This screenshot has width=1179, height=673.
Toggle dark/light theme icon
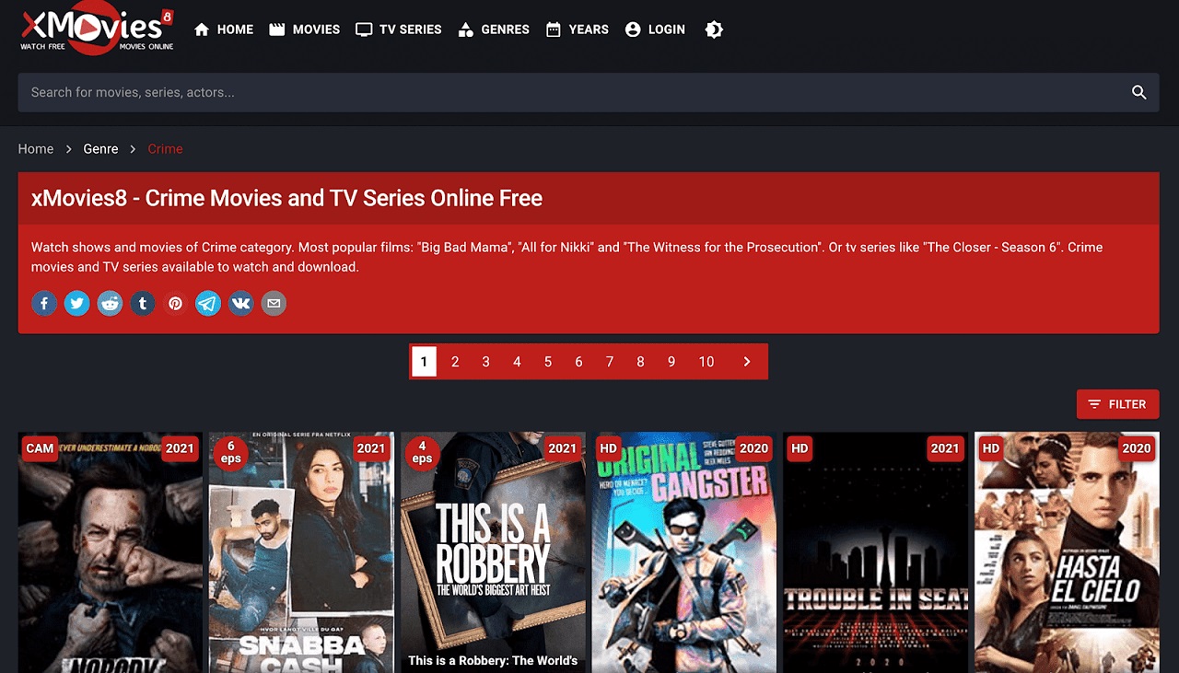tap(714, 29)
